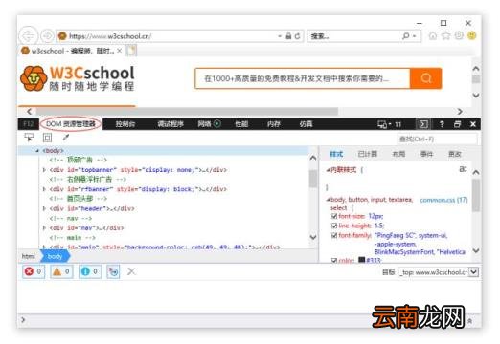Switch to the Memory tab

274,124
